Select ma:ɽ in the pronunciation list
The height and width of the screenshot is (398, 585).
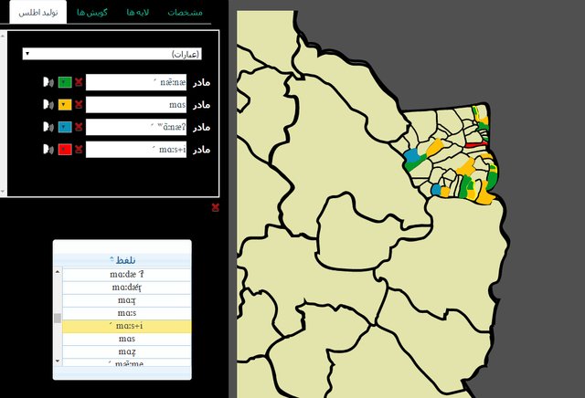126,300
